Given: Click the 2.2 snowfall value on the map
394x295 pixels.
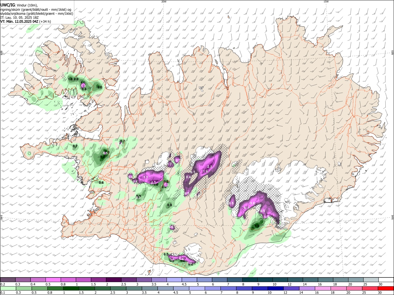Looking at the screenshot, I should 210,166.
